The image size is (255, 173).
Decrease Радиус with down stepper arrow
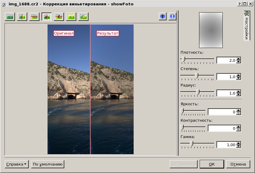point(239,95)
